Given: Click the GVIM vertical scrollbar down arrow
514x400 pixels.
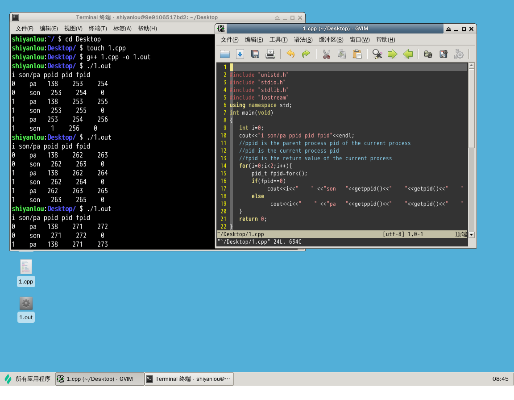Looking at the screenshot, I should point(472,234).
